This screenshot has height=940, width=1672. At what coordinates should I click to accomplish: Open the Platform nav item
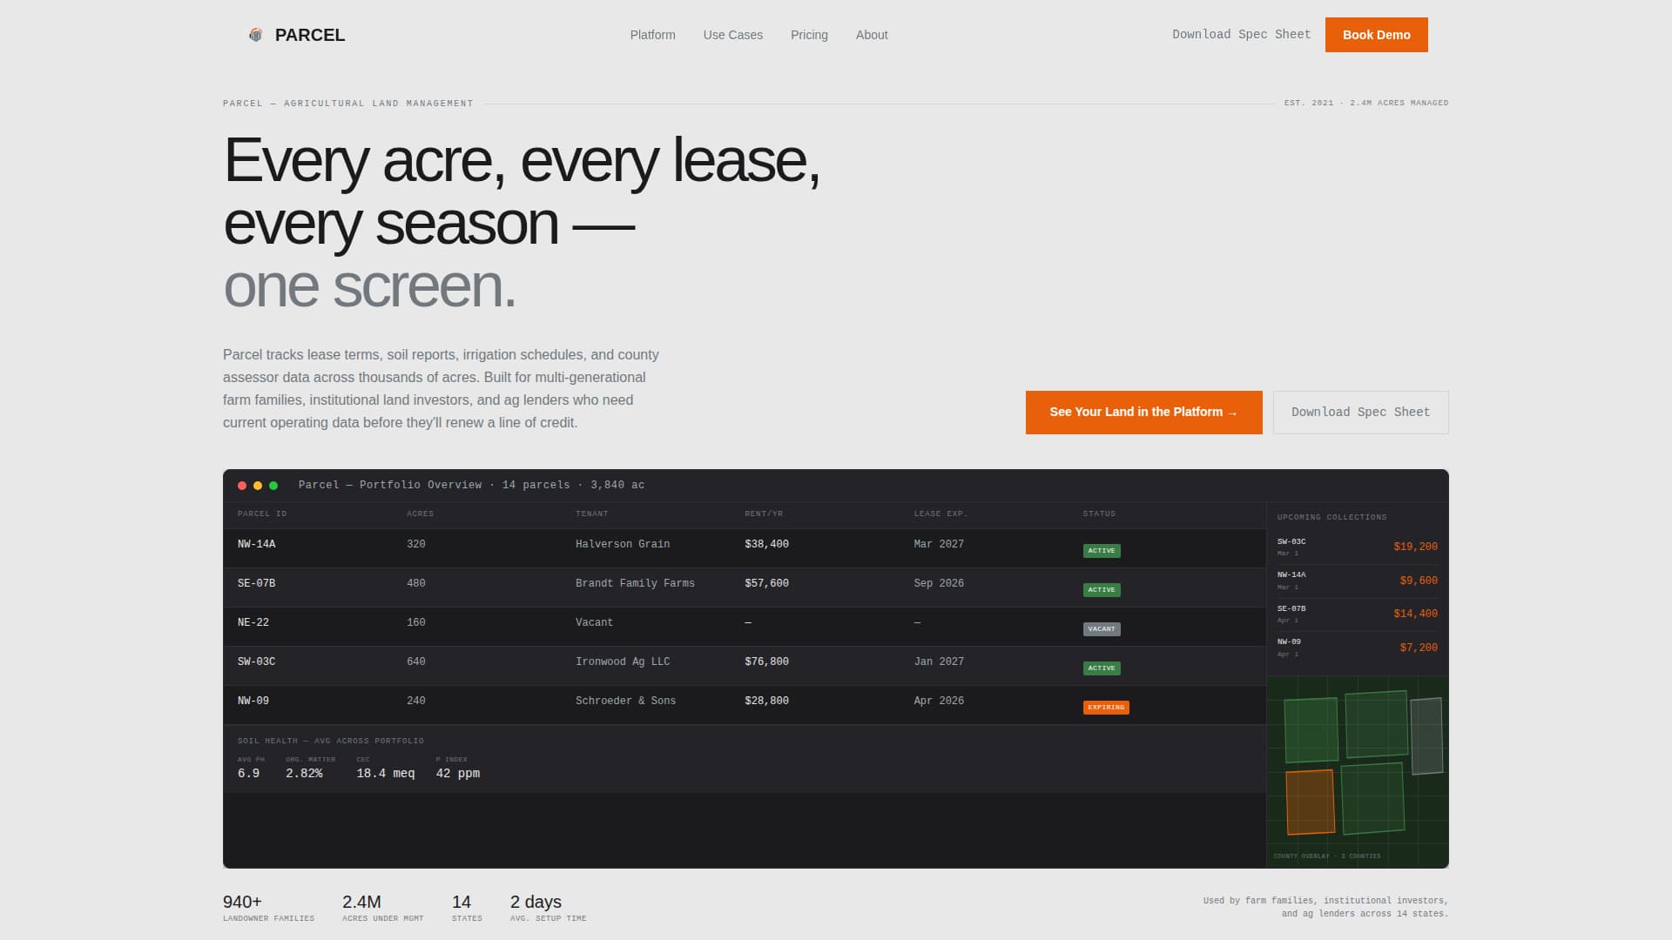pos(652,35)
